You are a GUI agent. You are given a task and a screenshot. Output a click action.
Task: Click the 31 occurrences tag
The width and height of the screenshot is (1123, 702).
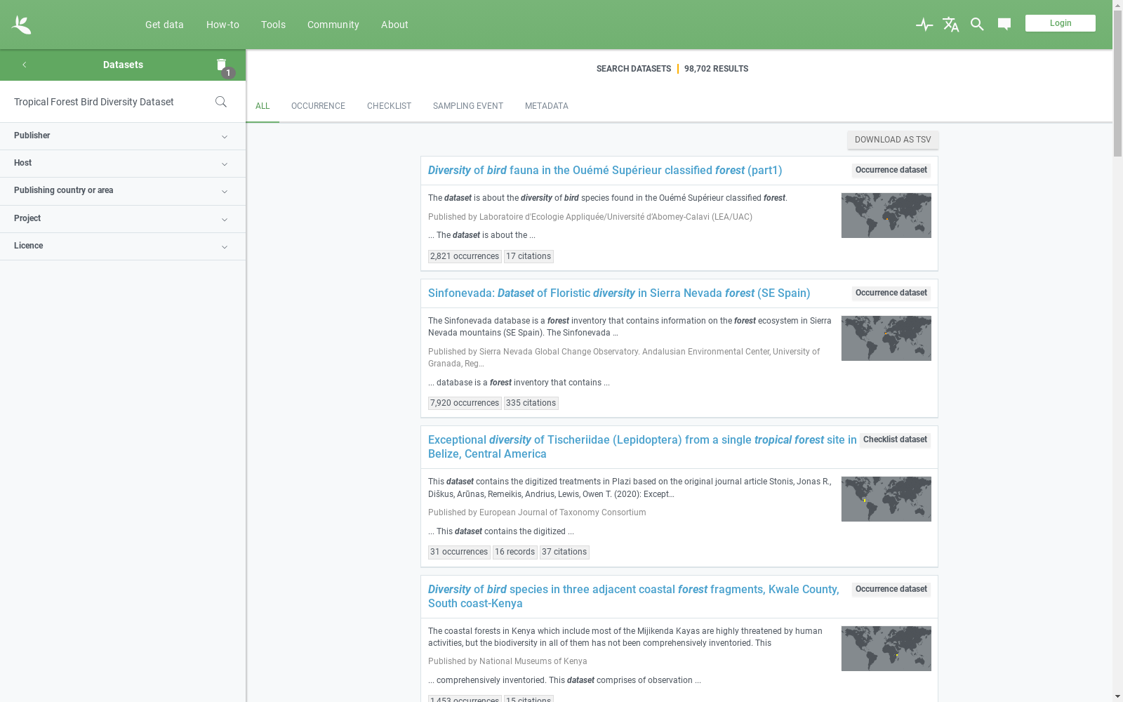[x=459, y=552]
